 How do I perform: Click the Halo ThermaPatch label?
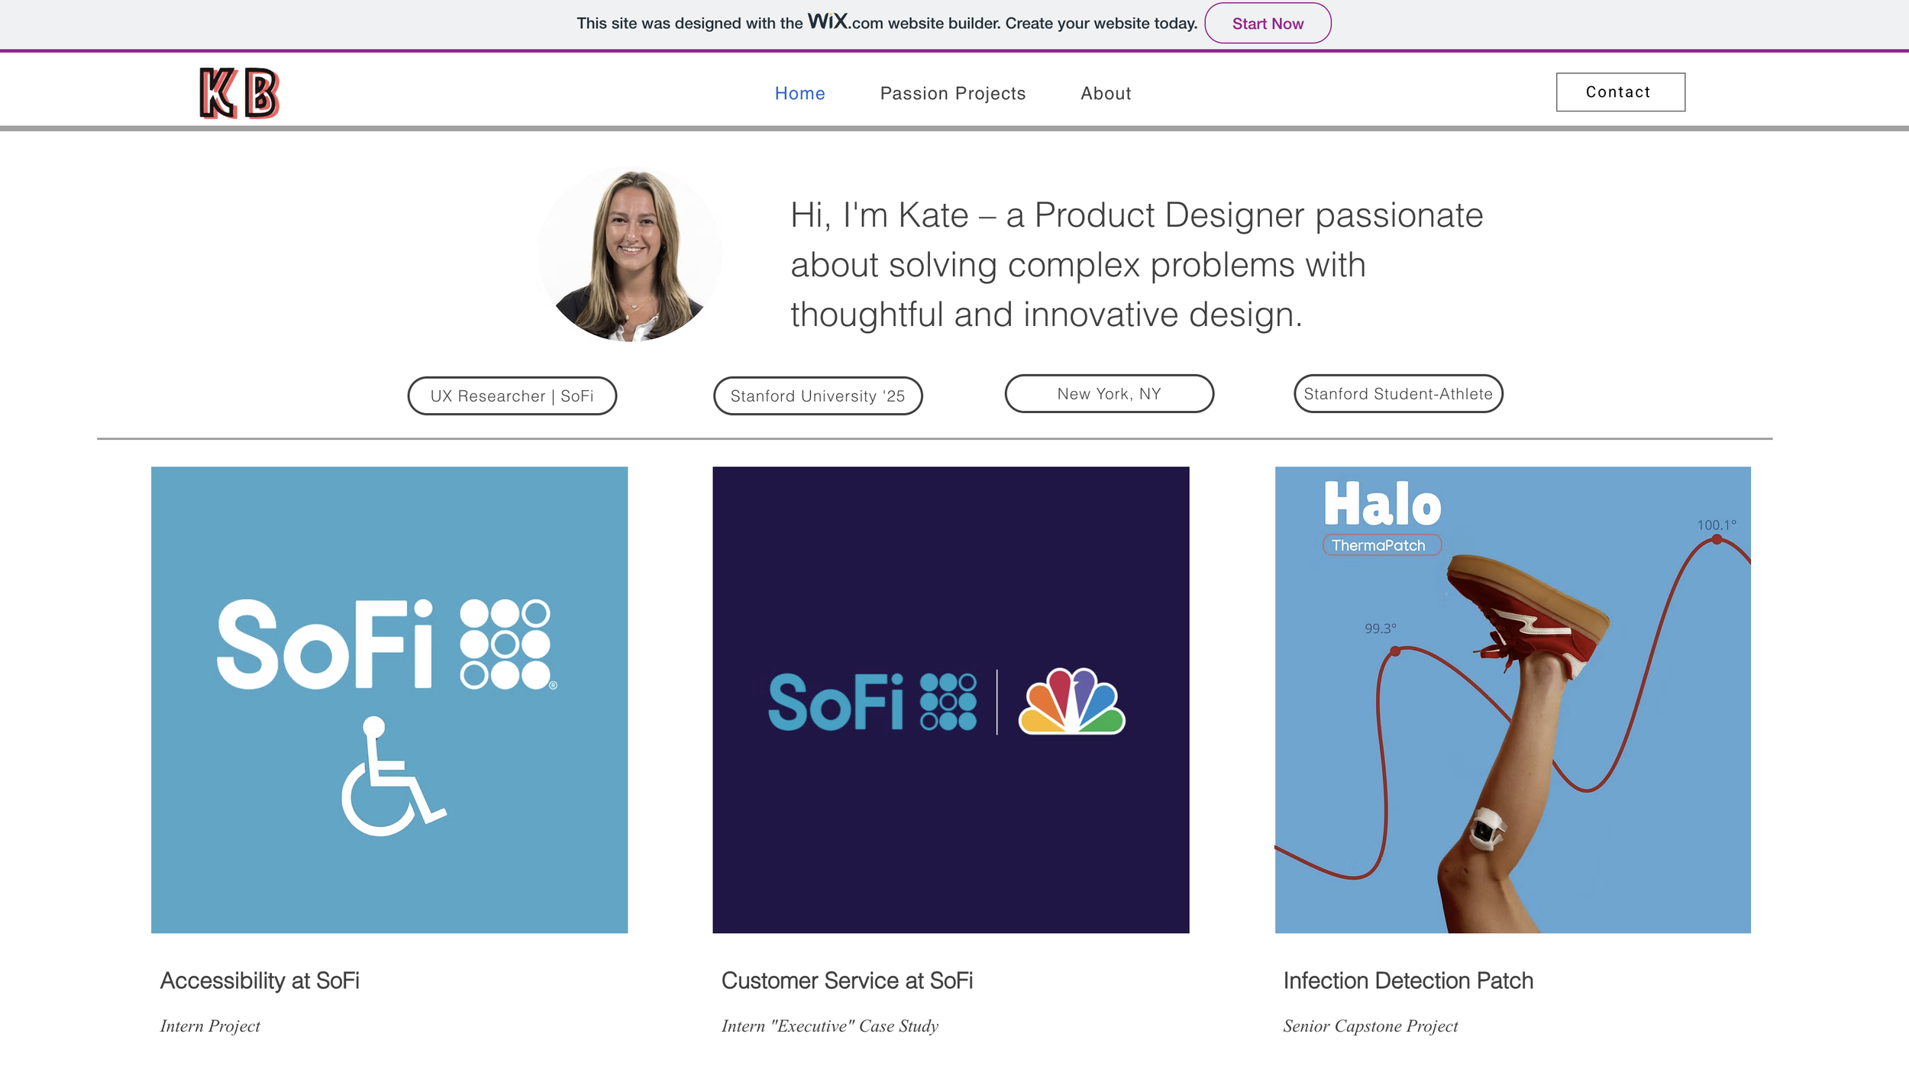1381,545
